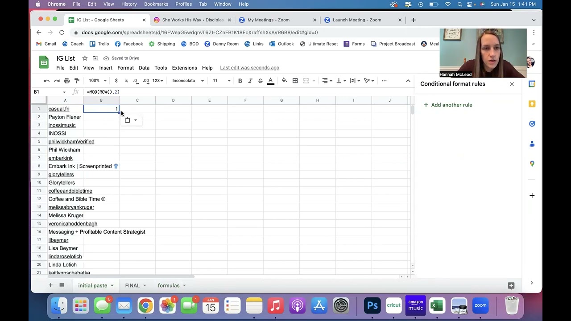Click the casual.fri link in cell A1

(x=59, y=109)
